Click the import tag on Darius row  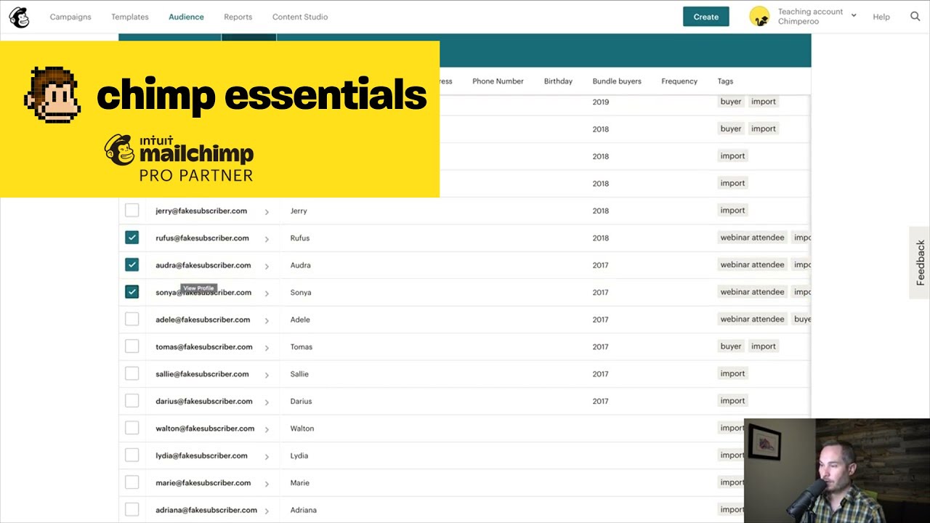click(x=732, y=401)
